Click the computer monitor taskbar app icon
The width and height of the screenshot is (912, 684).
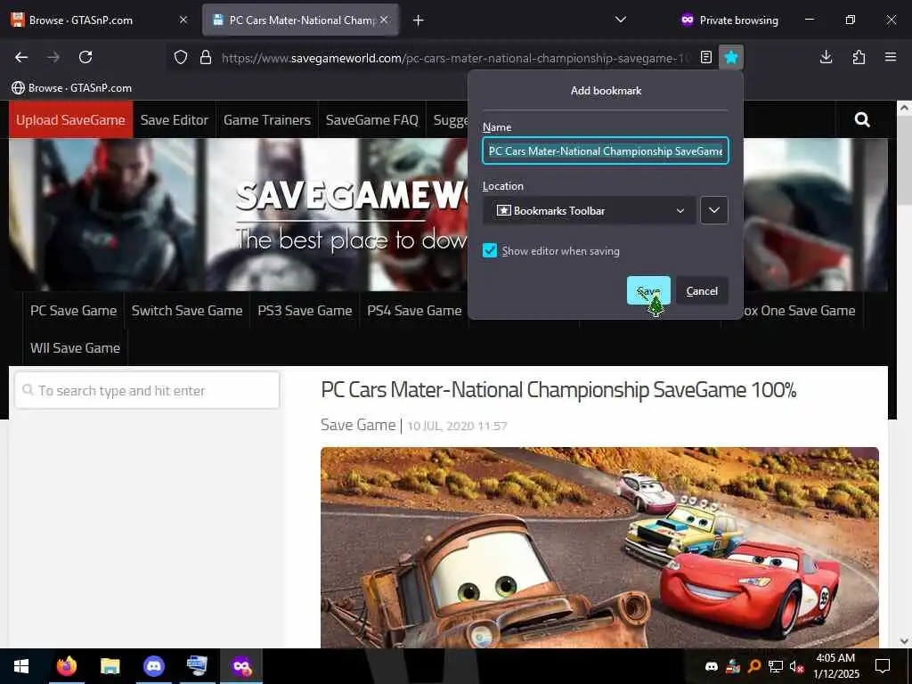tap(197, 666)
